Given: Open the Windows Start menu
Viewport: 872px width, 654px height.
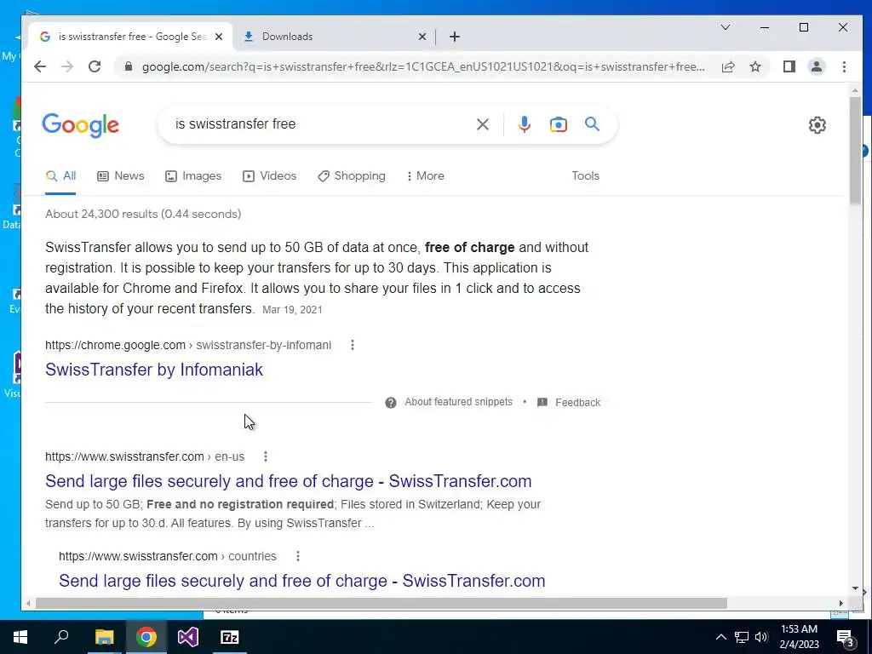Looking at the screenshot, I should pos(20,637).
